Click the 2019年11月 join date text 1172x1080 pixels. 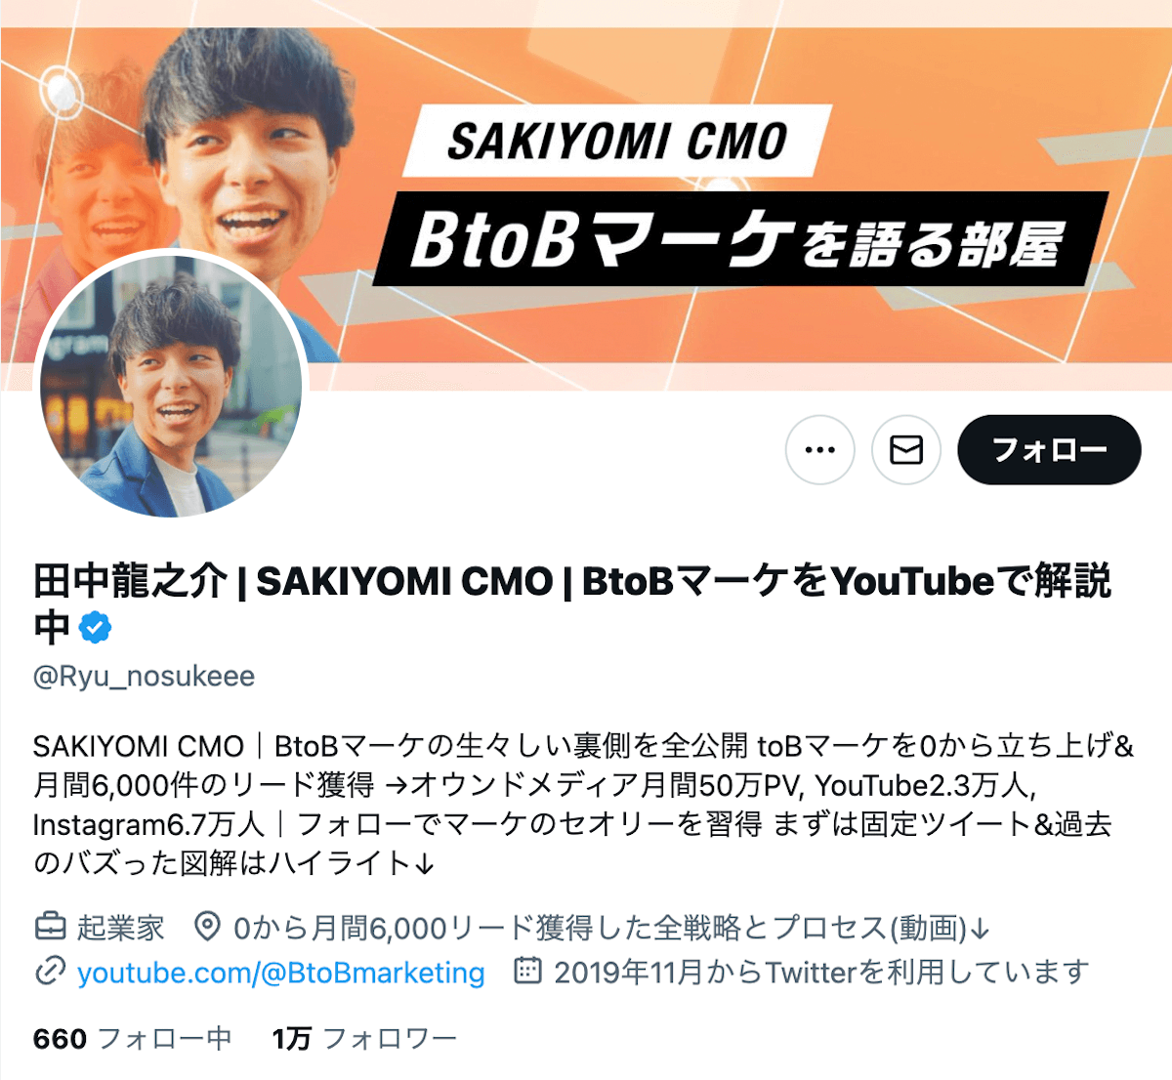(820, 973)
